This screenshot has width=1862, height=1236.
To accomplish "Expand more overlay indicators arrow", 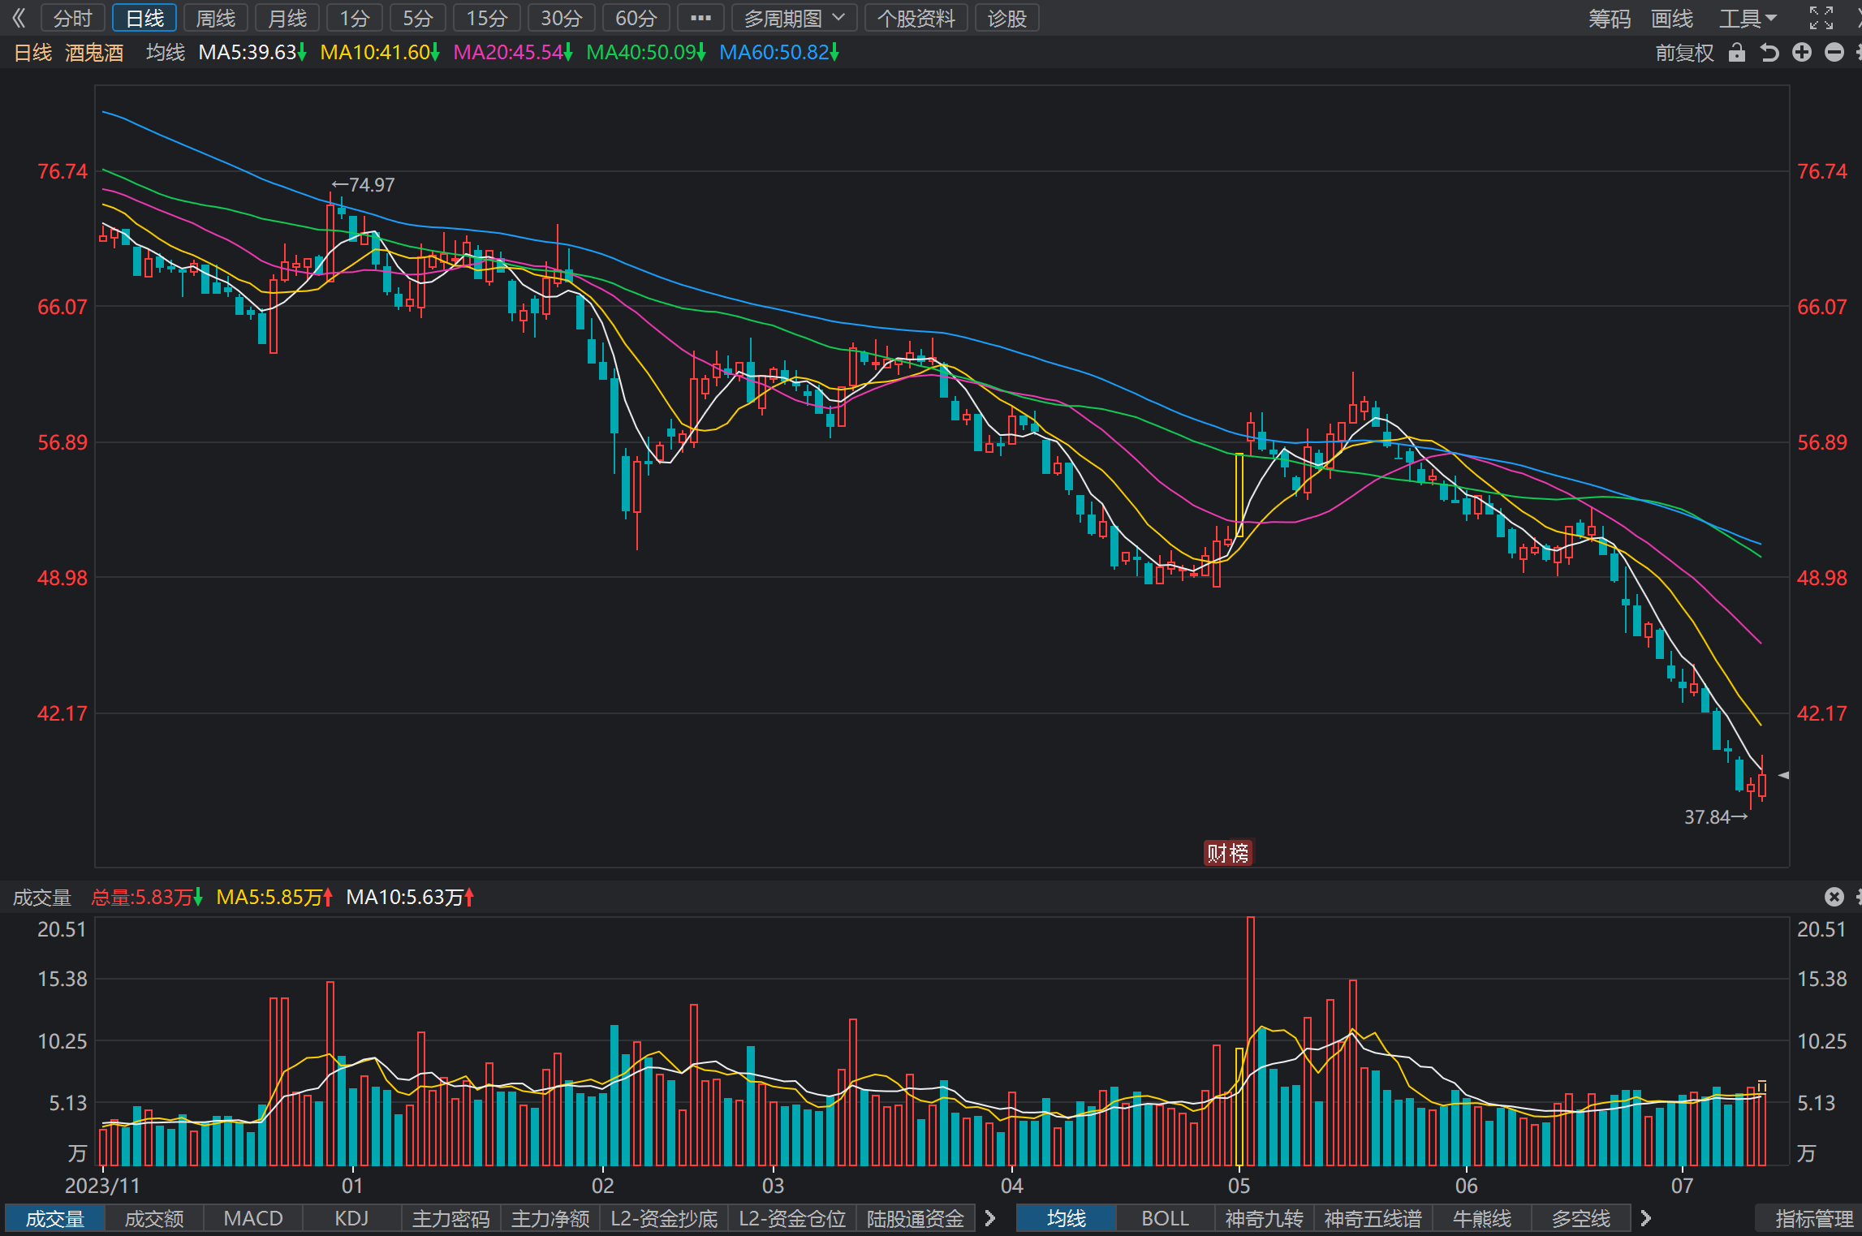I will tap(1646, 1218).
